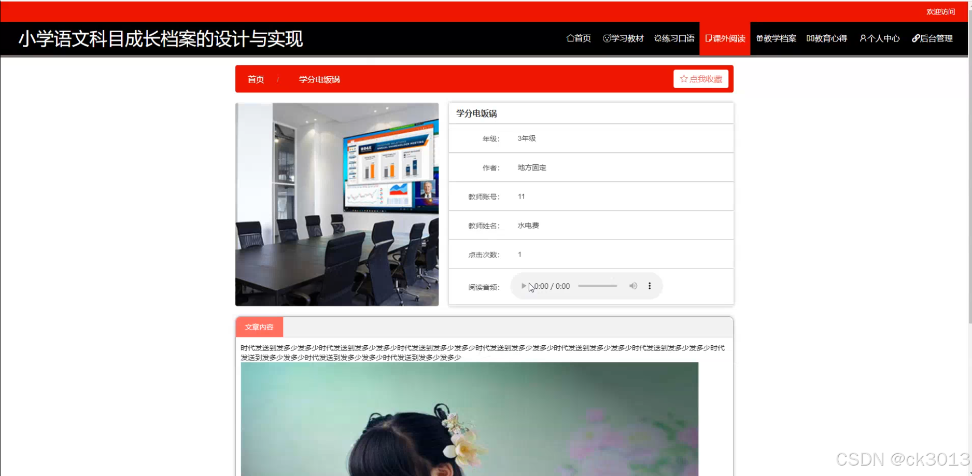
Task: Click the article body text paragraph
Action: [483, 353]
